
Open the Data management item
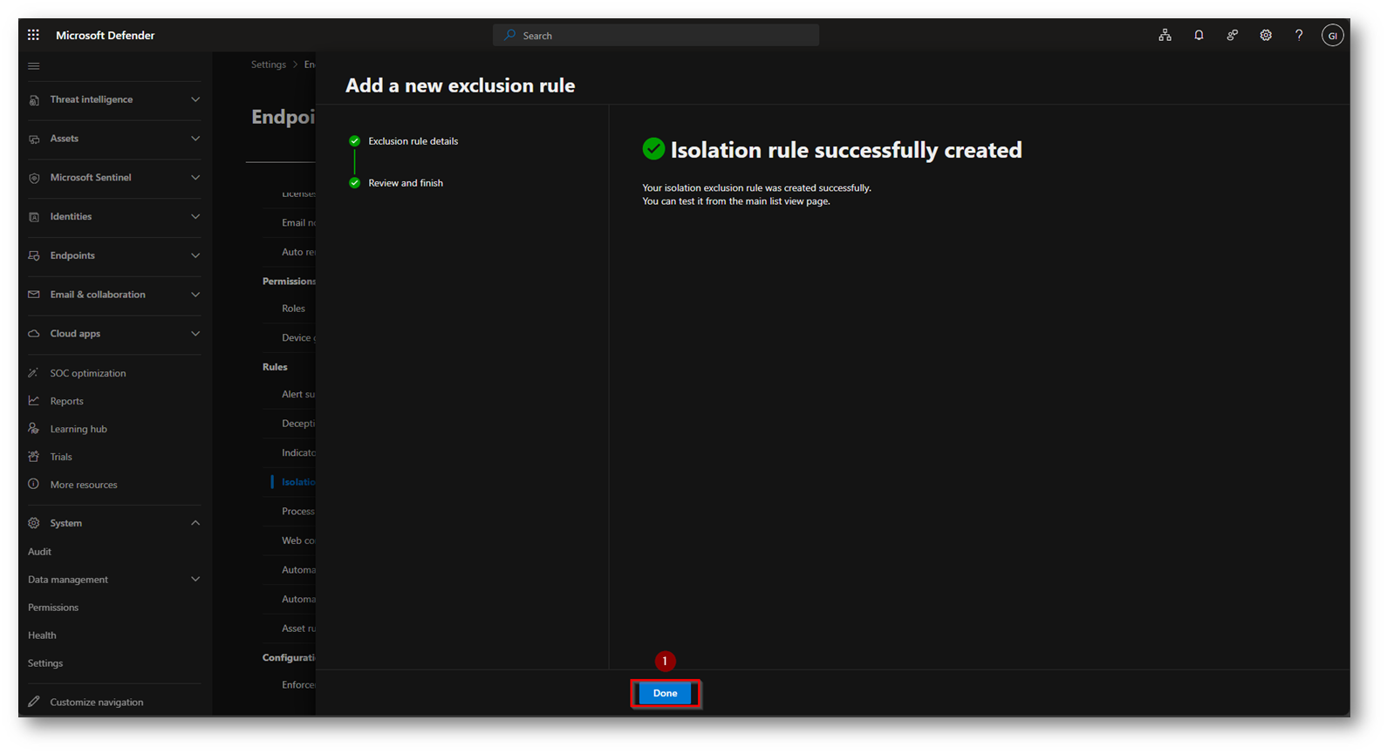pos(68,580)
